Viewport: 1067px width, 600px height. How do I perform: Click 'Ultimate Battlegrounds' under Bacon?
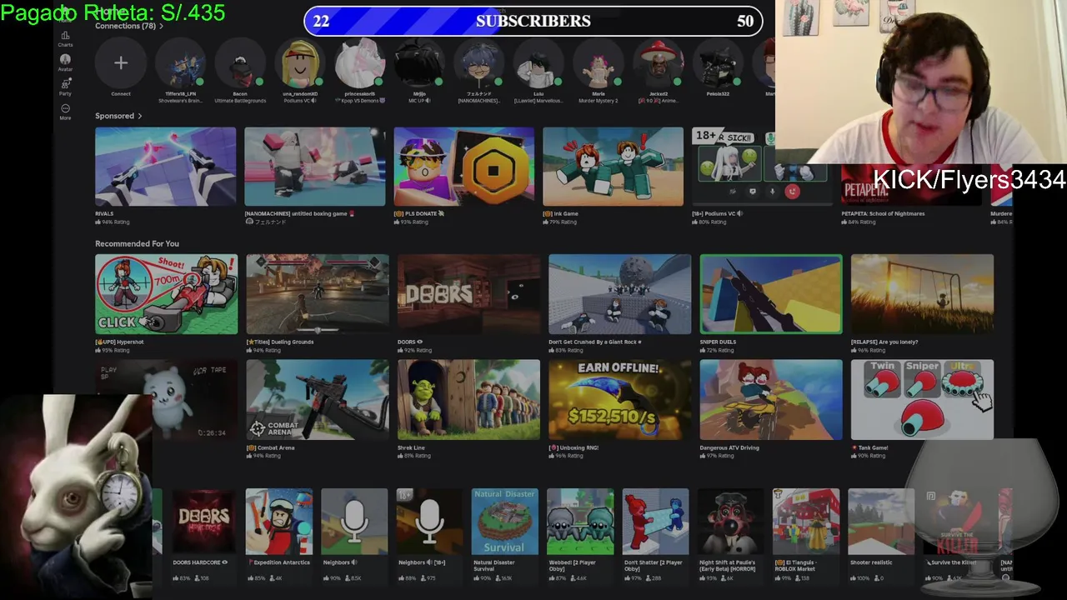coord(240,101)
